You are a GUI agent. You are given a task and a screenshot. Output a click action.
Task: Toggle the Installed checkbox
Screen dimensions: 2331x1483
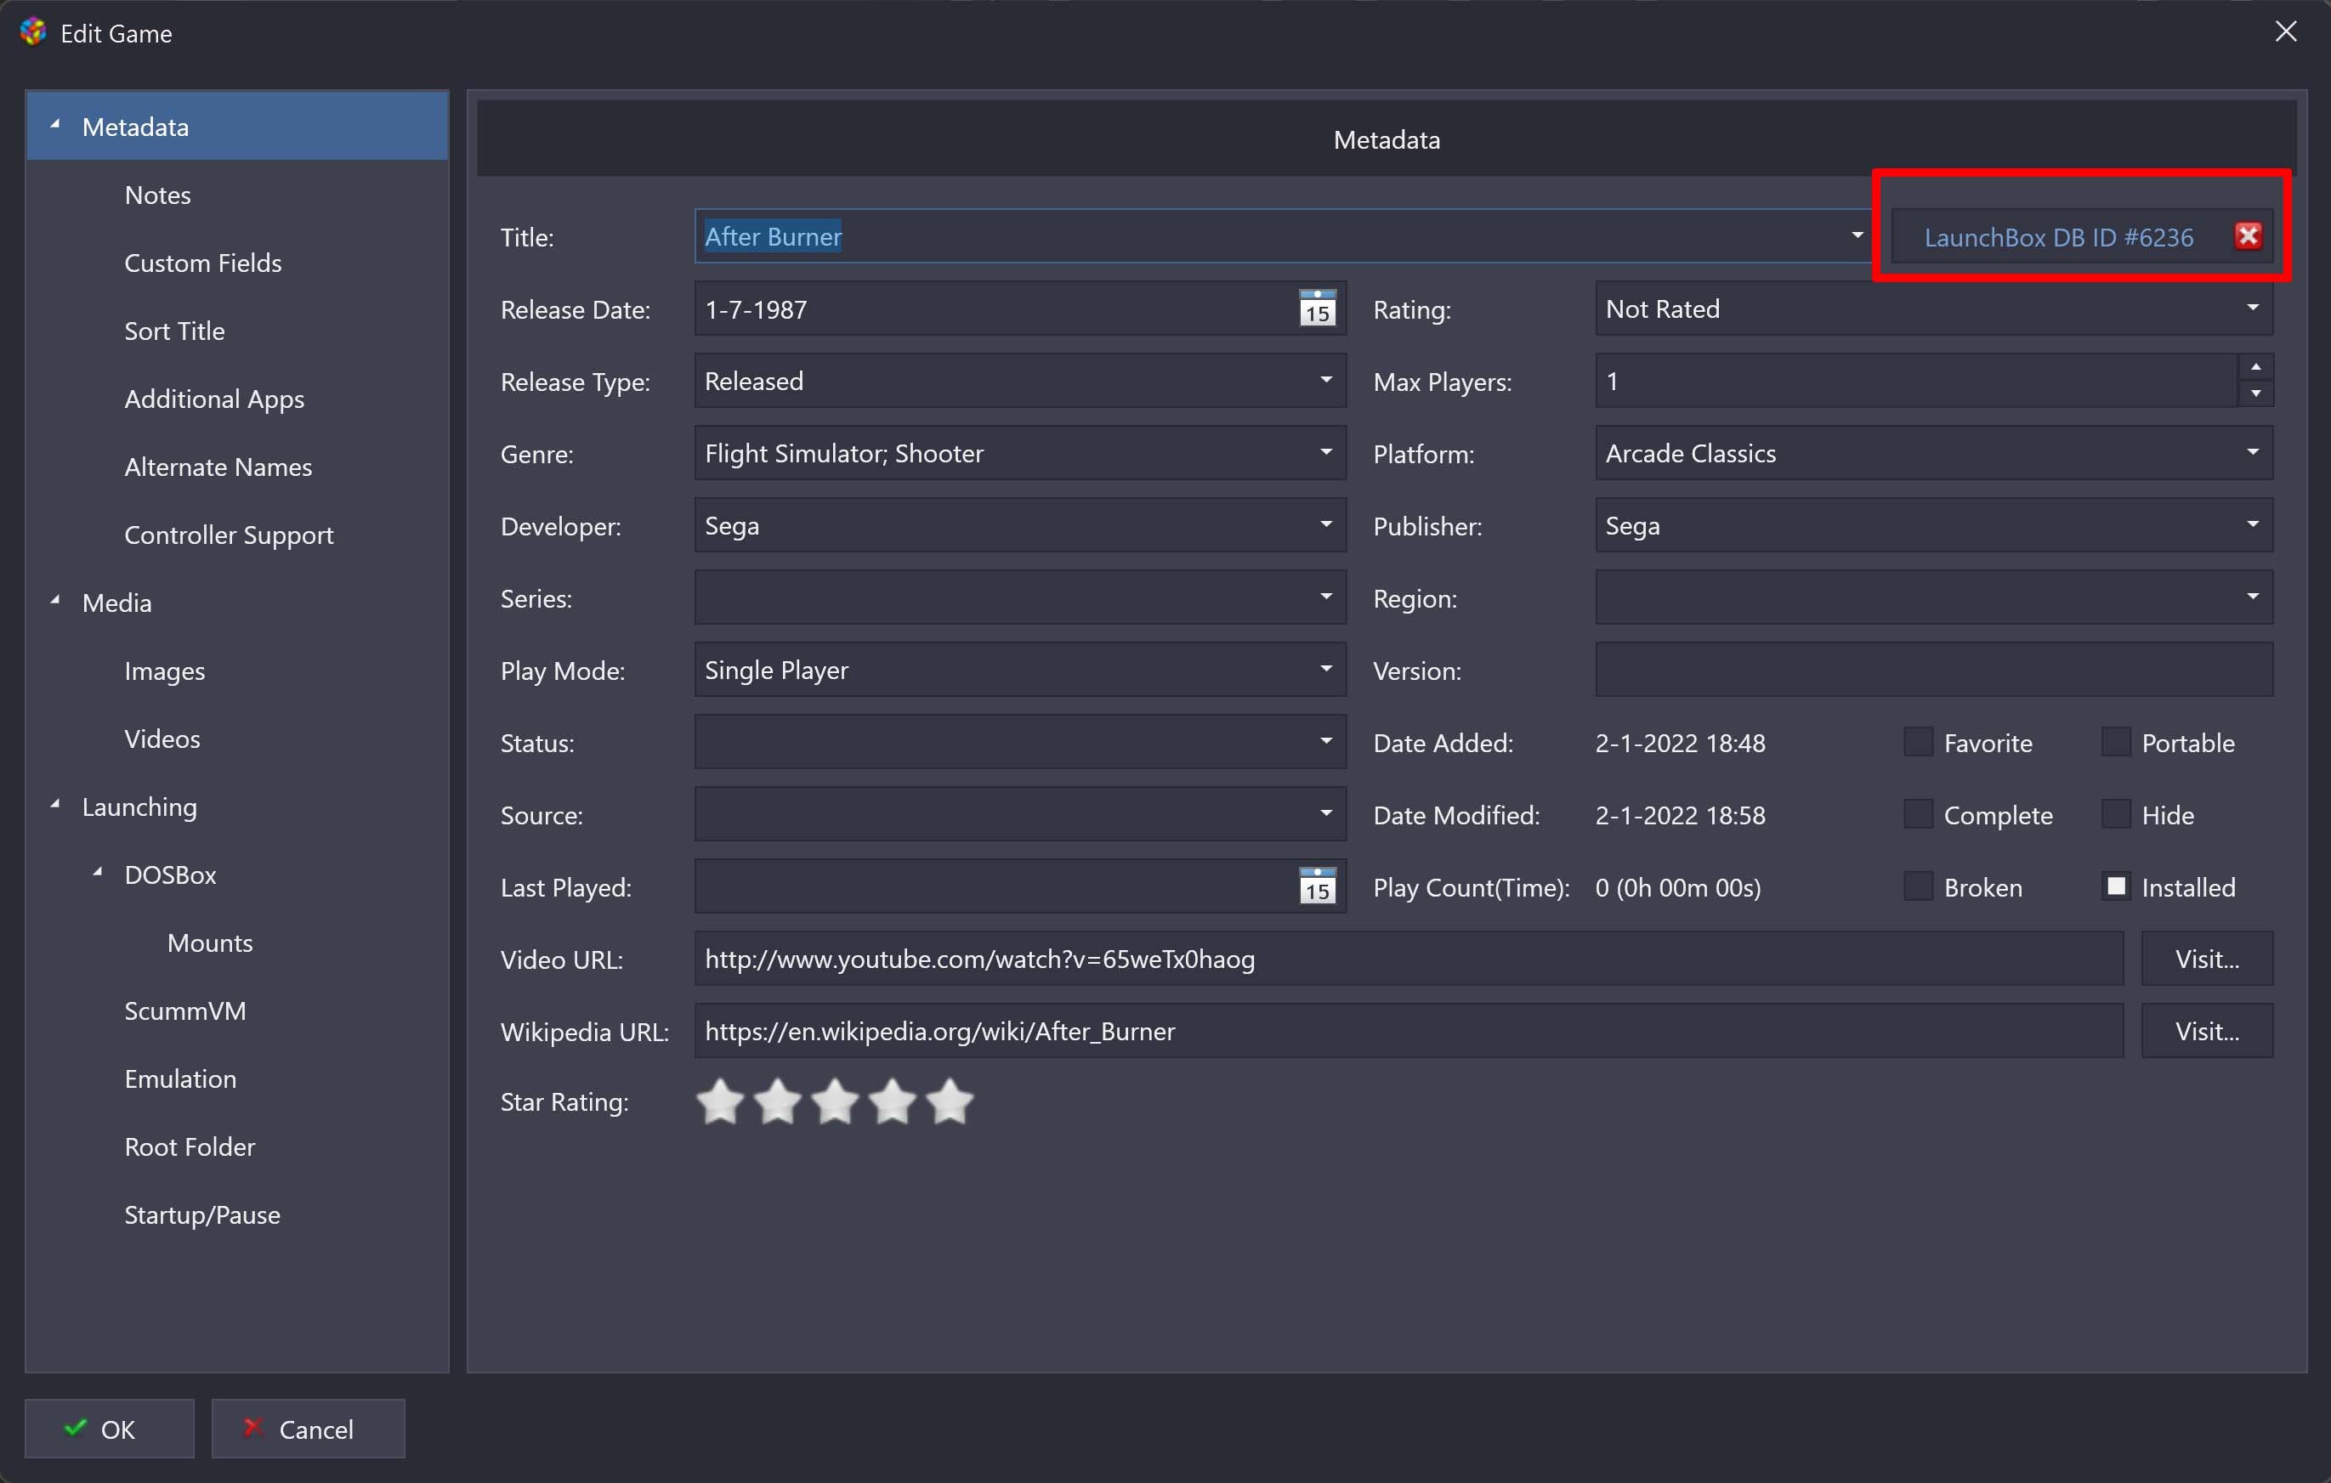click(x=2116, y=886)
